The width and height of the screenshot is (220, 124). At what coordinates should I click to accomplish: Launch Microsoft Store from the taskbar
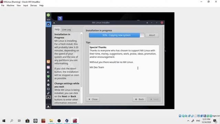pyautogui.click(x=27, y=121)
